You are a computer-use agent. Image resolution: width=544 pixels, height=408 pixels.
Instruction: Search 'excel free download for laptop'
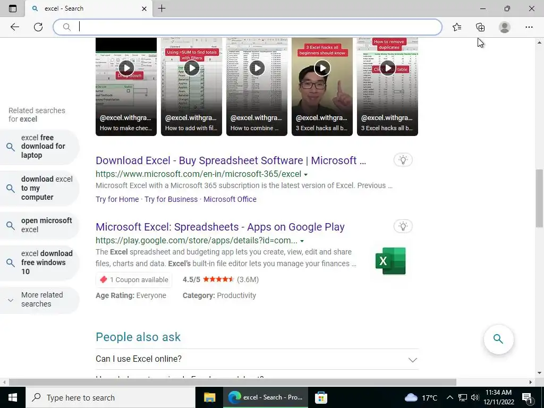point(39,147)
